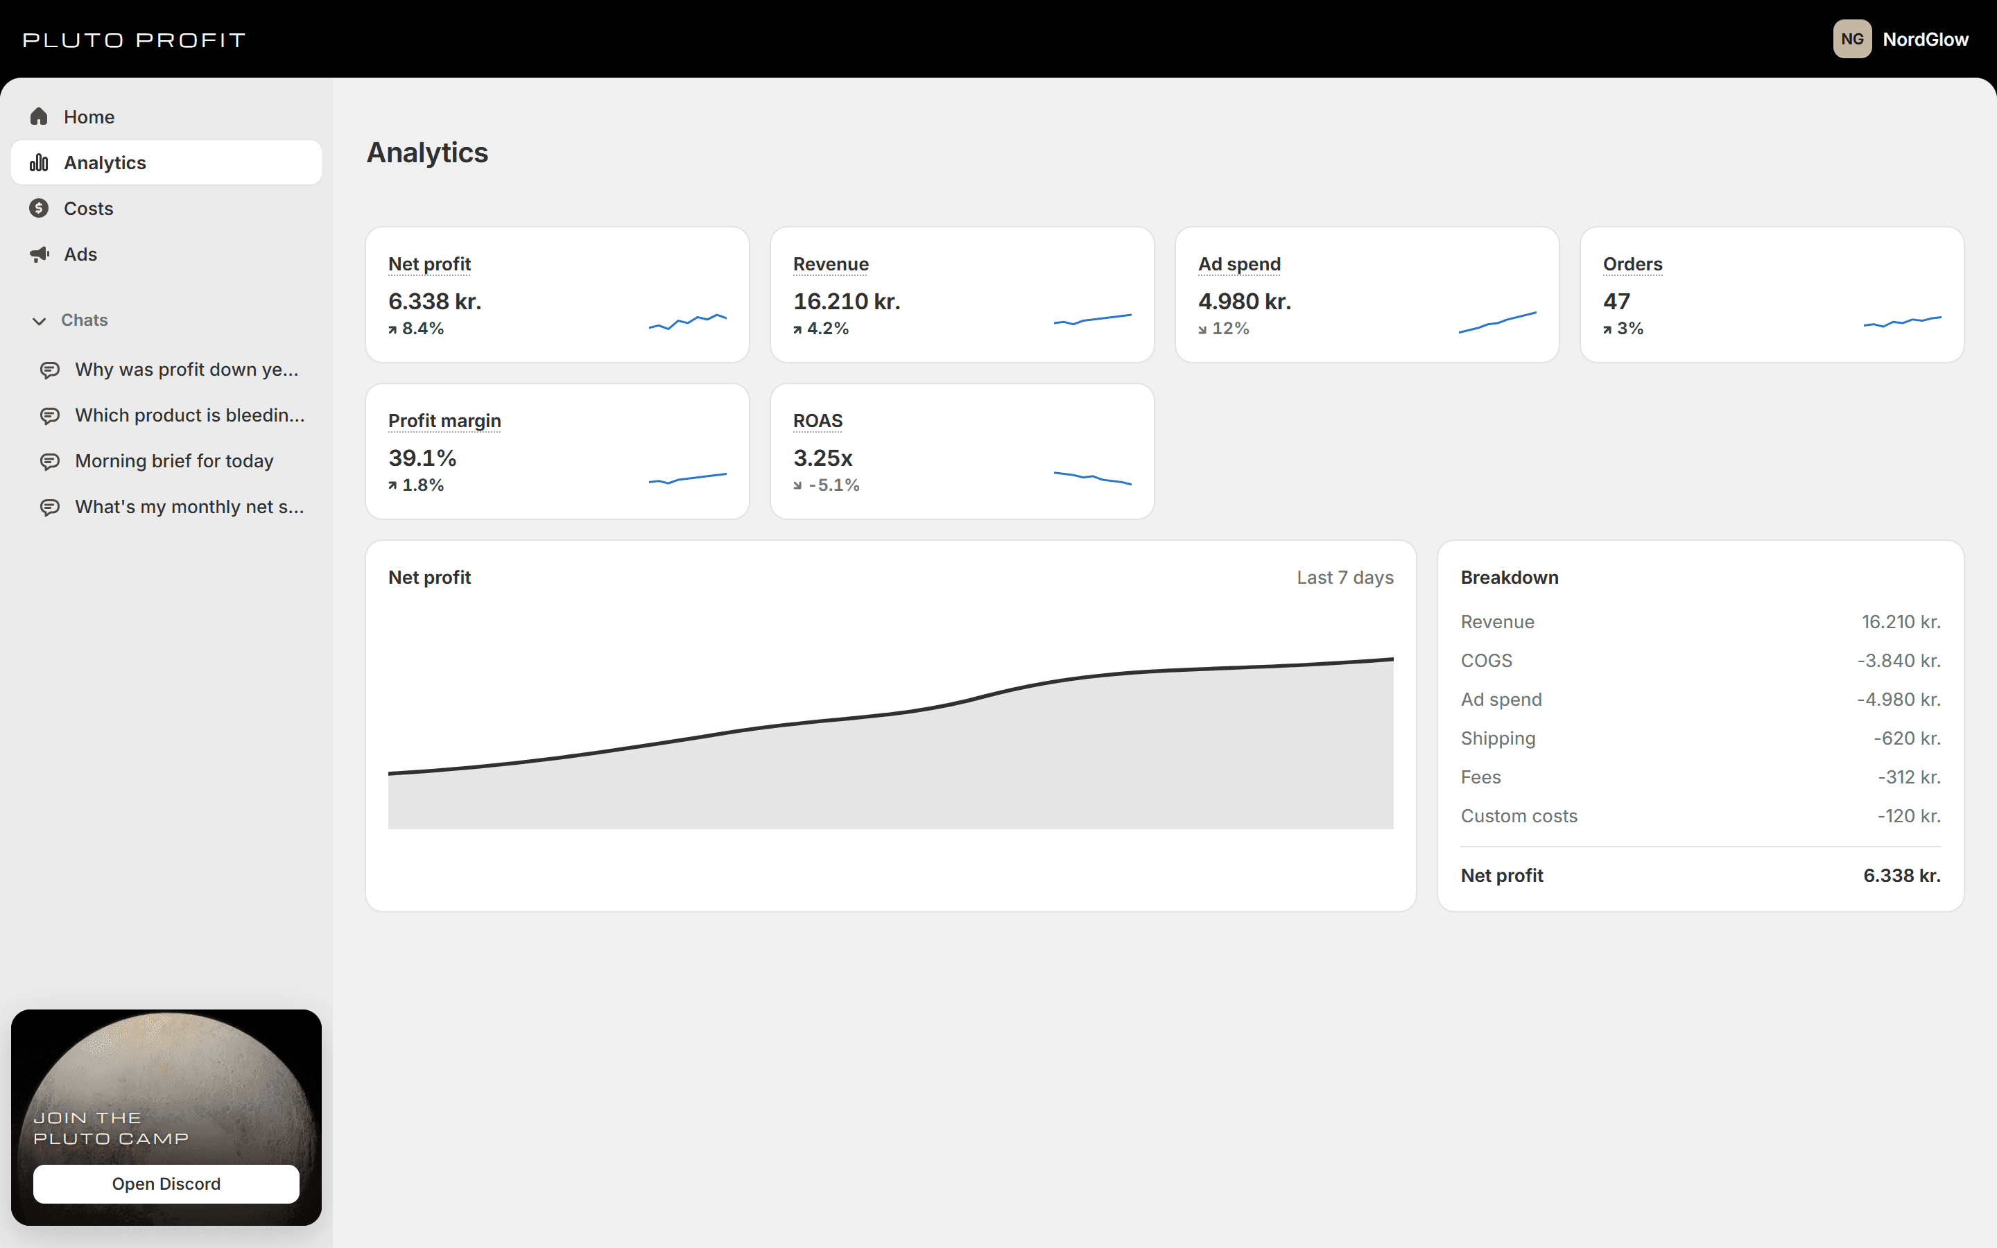This screenshot has height=1248, width=1997.
Task: Click the Ad spend card title
Action: (1240, 264)
